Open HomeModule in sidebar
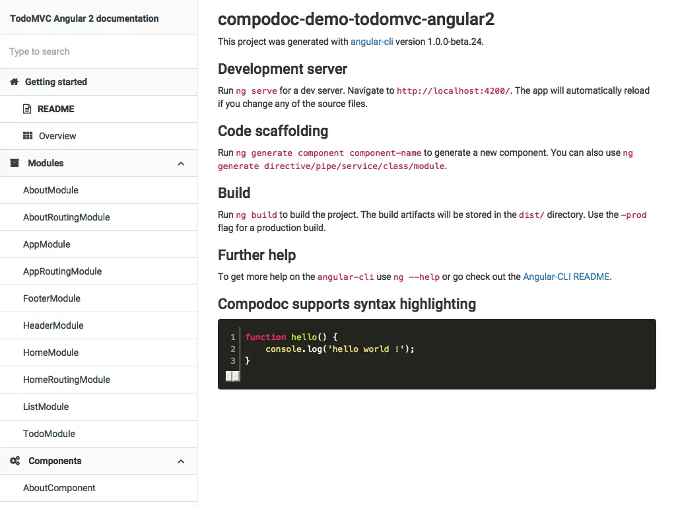This screenshot has width=676, height=507. 99,353
